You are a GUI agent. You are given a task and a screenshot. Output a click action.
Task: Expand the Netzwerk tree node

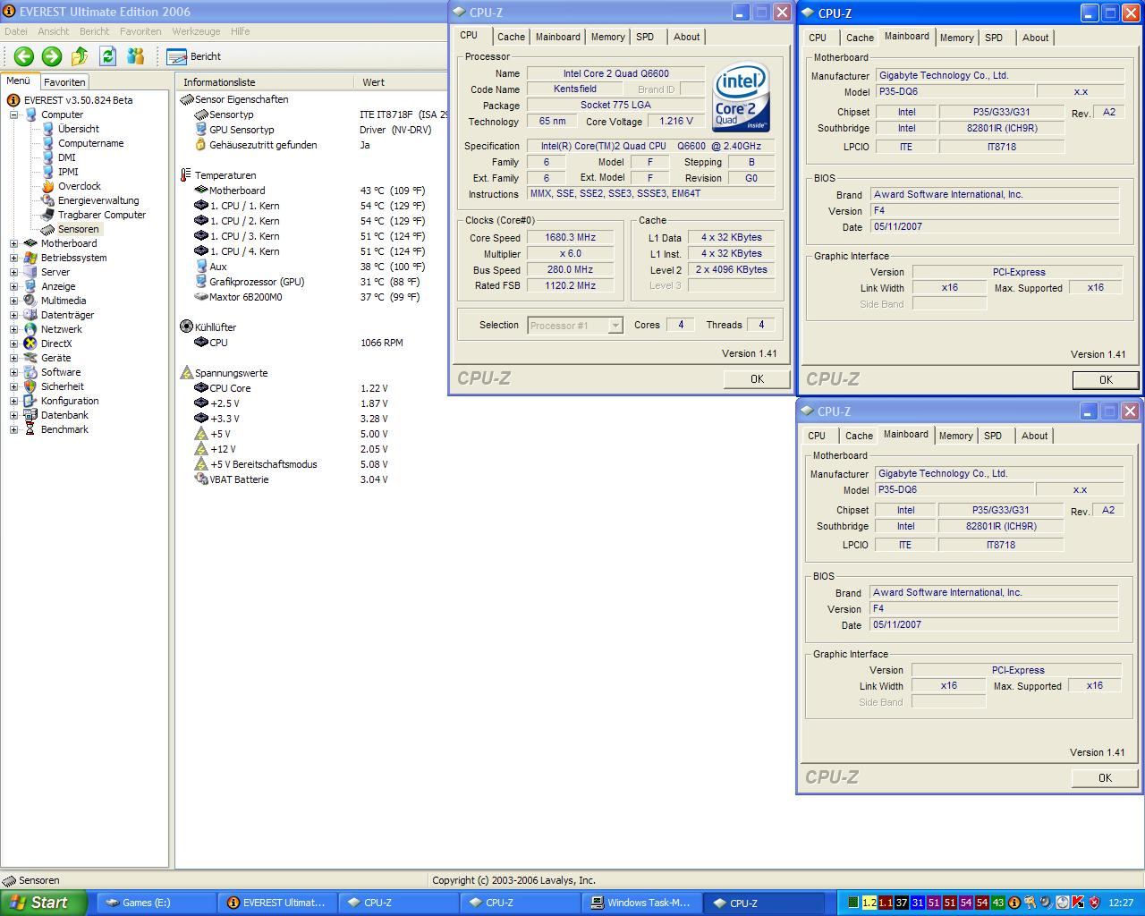click(13, 329)
